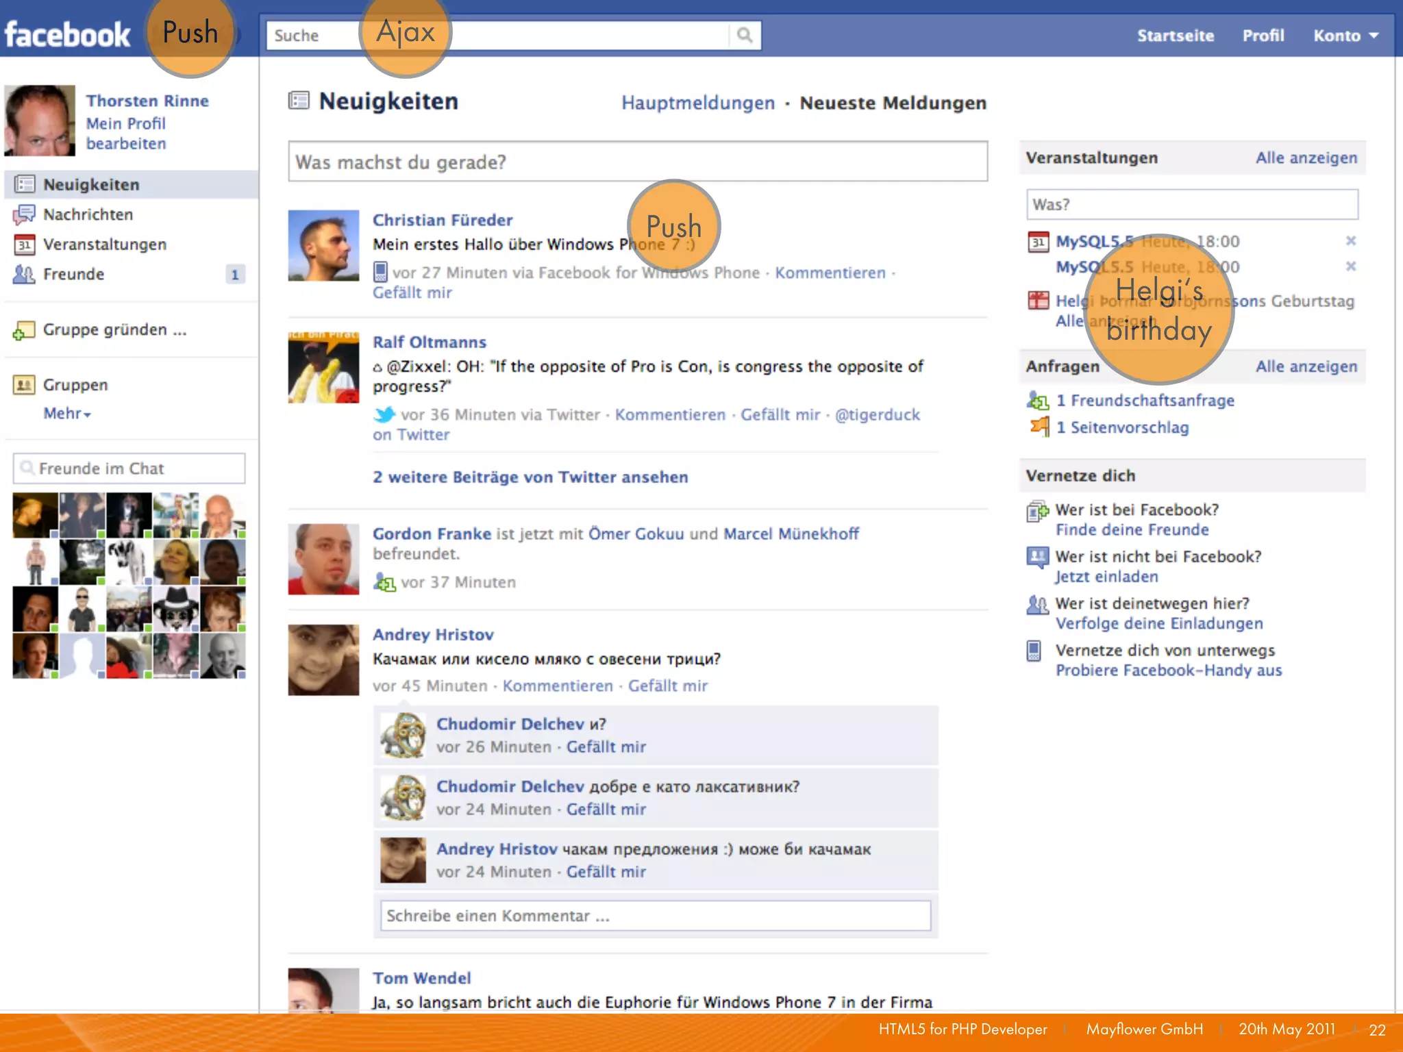Open Thorsten Rinne's profile picture
The width and height of the screenshot is (1403, 1052).
coord(40,121)
